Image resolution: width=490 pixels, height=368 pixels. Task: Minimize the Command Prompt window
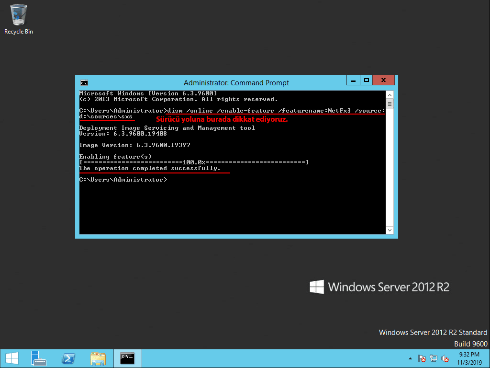[353, 80]
